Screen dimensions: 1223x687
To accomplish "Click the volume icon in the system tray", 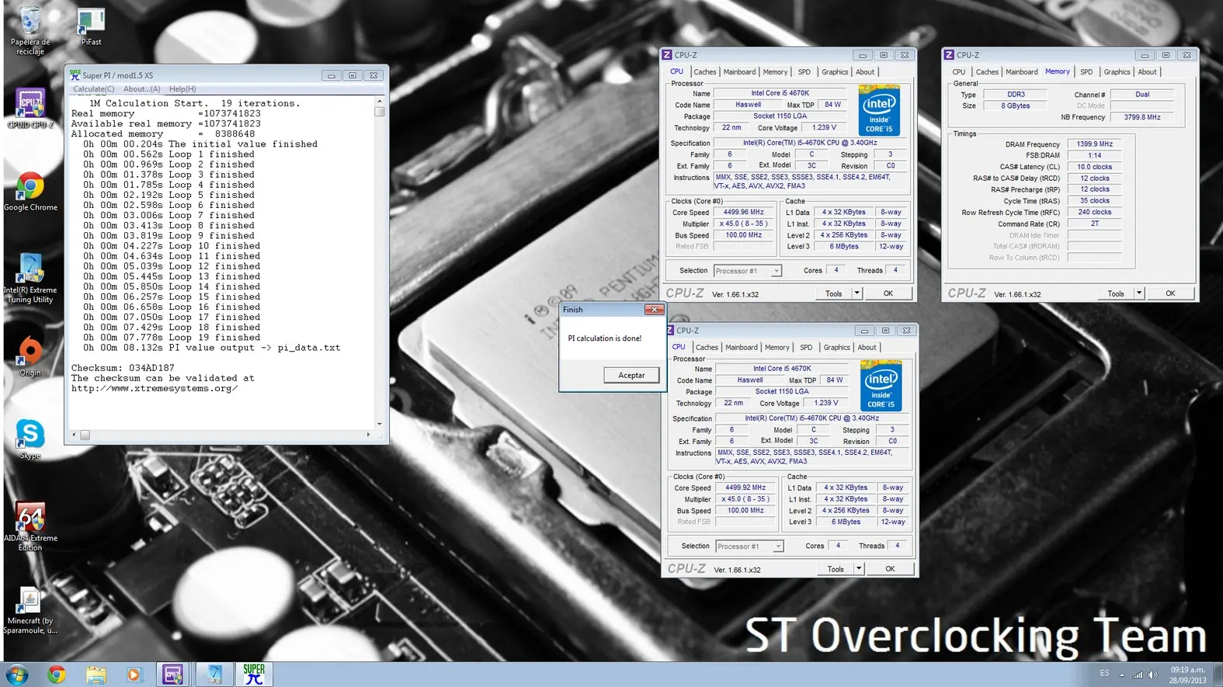I will (1153, 675).
